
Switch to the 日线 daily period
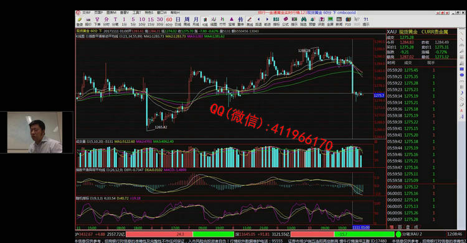178,21
